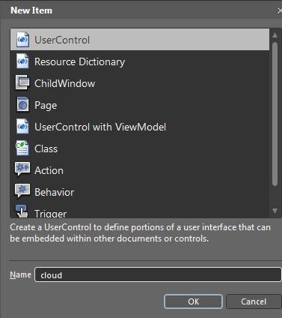Close the New Item dialog
Viewport: 282px width, 318px height.
tap(280, 10)
